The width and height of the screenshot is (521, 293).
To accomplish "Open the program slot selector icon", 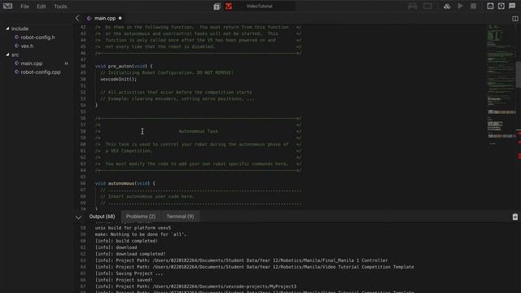I will tap(217, 7).
